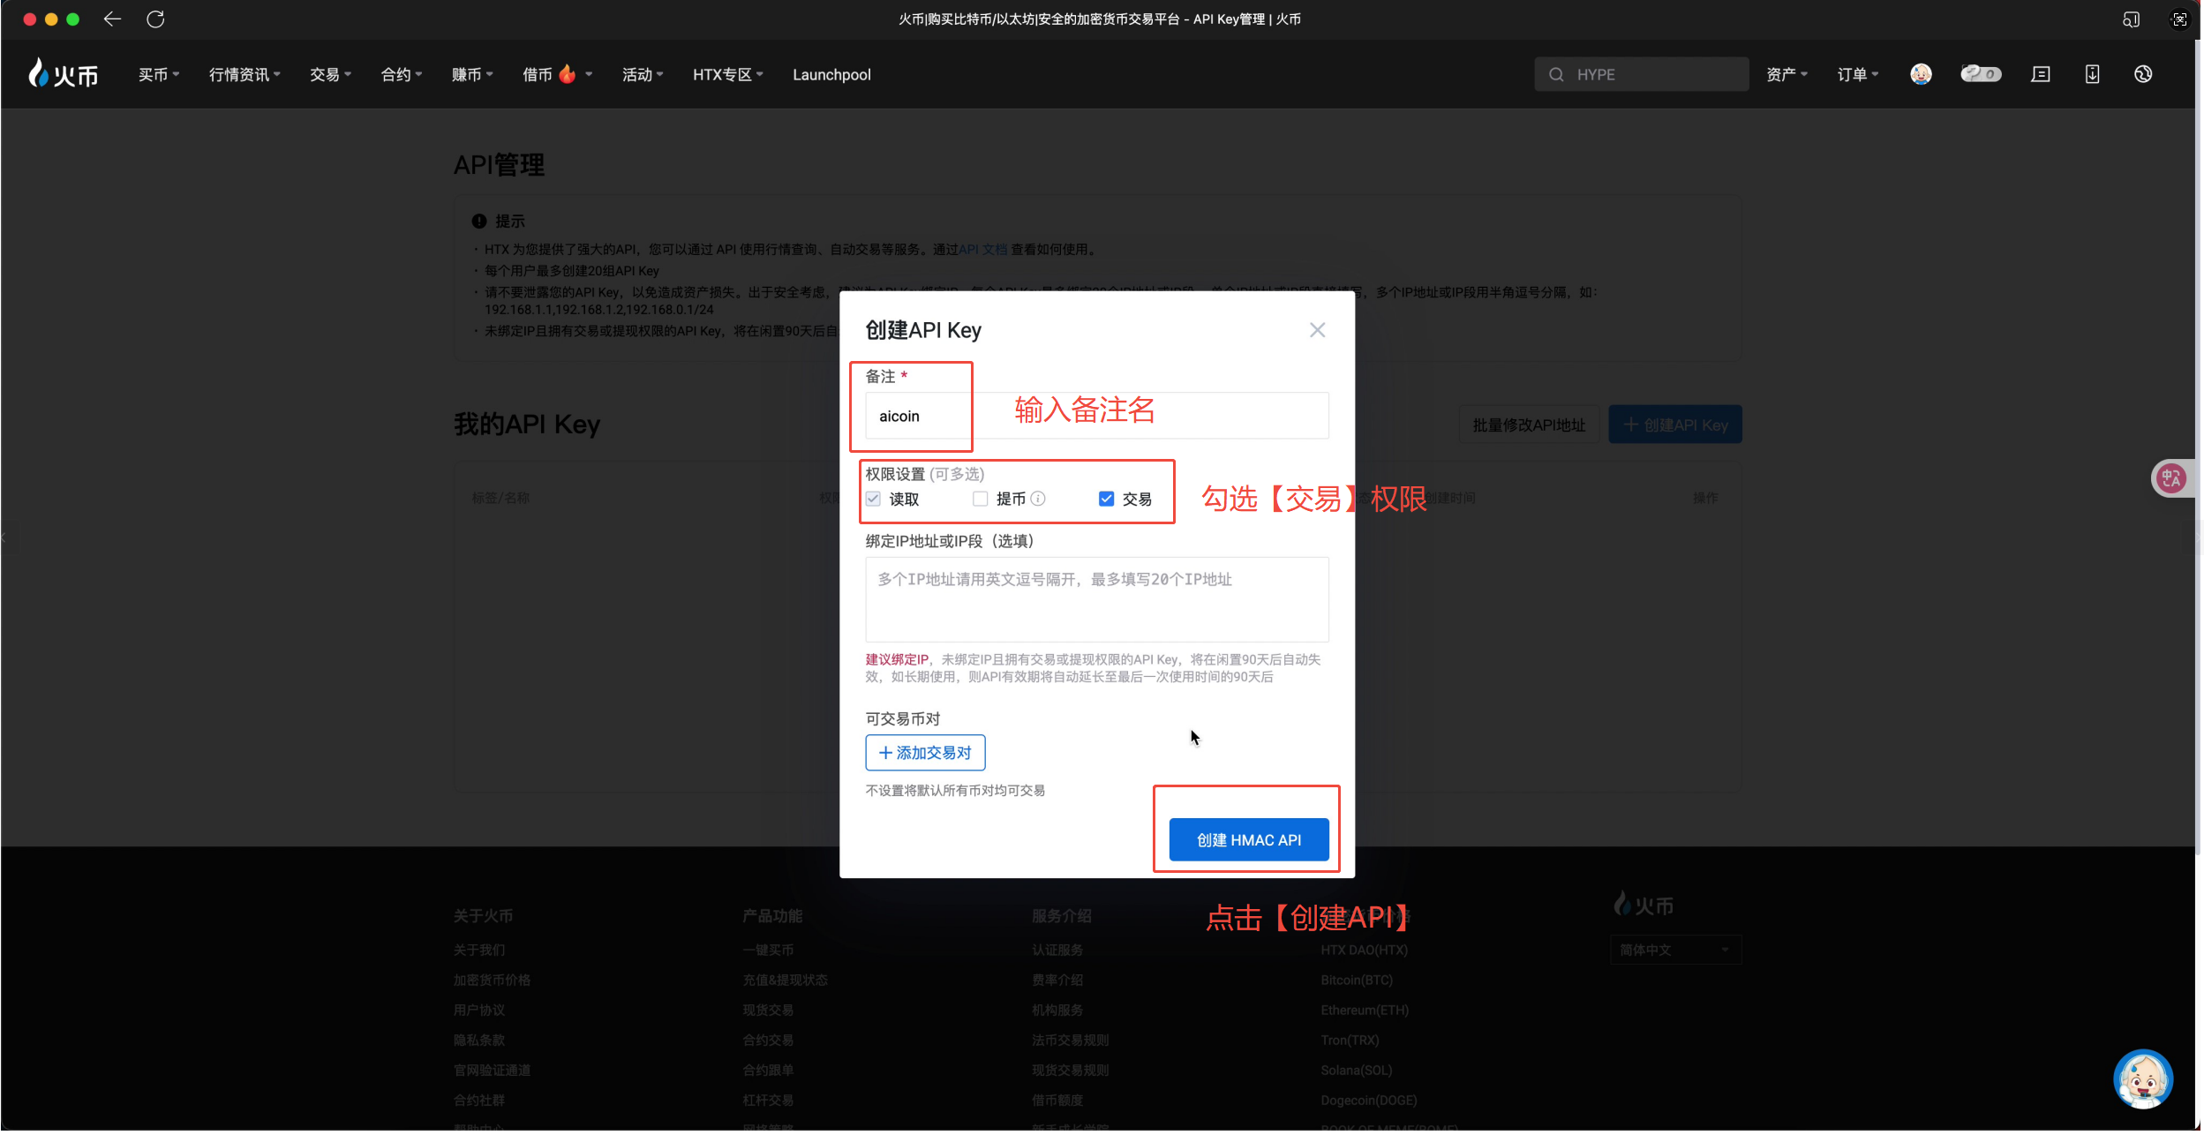Open 一键买币 footer link

768,951
